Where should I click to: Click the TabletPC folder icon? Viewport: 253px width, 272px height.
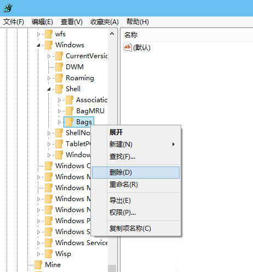[x=59, y=144]
